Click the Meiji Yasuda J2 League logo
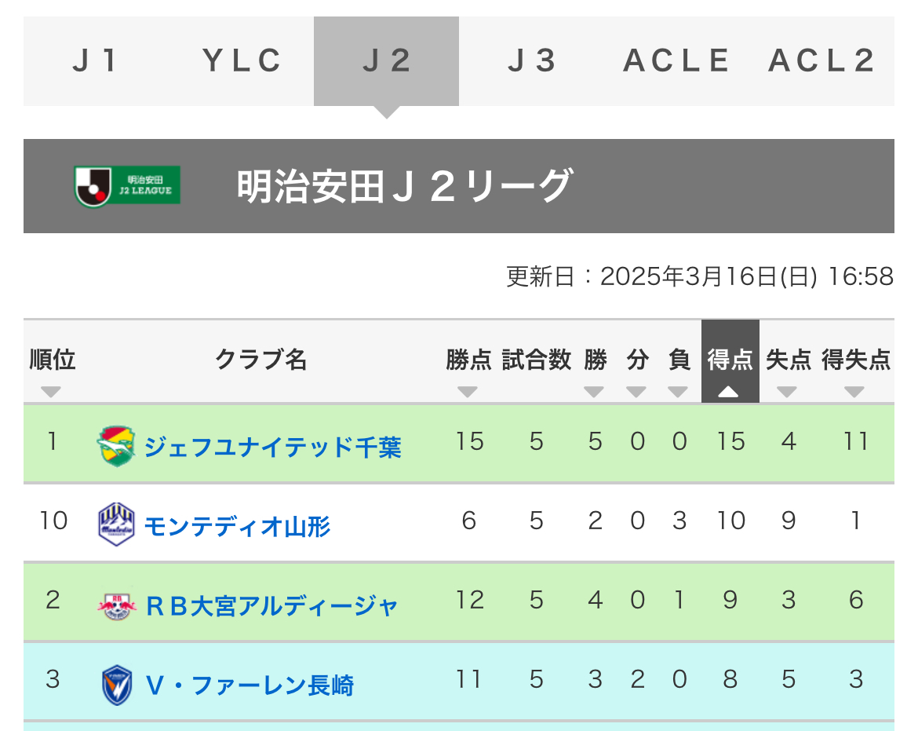This screenshot has height=731, width=918. [x=127, y=186]
